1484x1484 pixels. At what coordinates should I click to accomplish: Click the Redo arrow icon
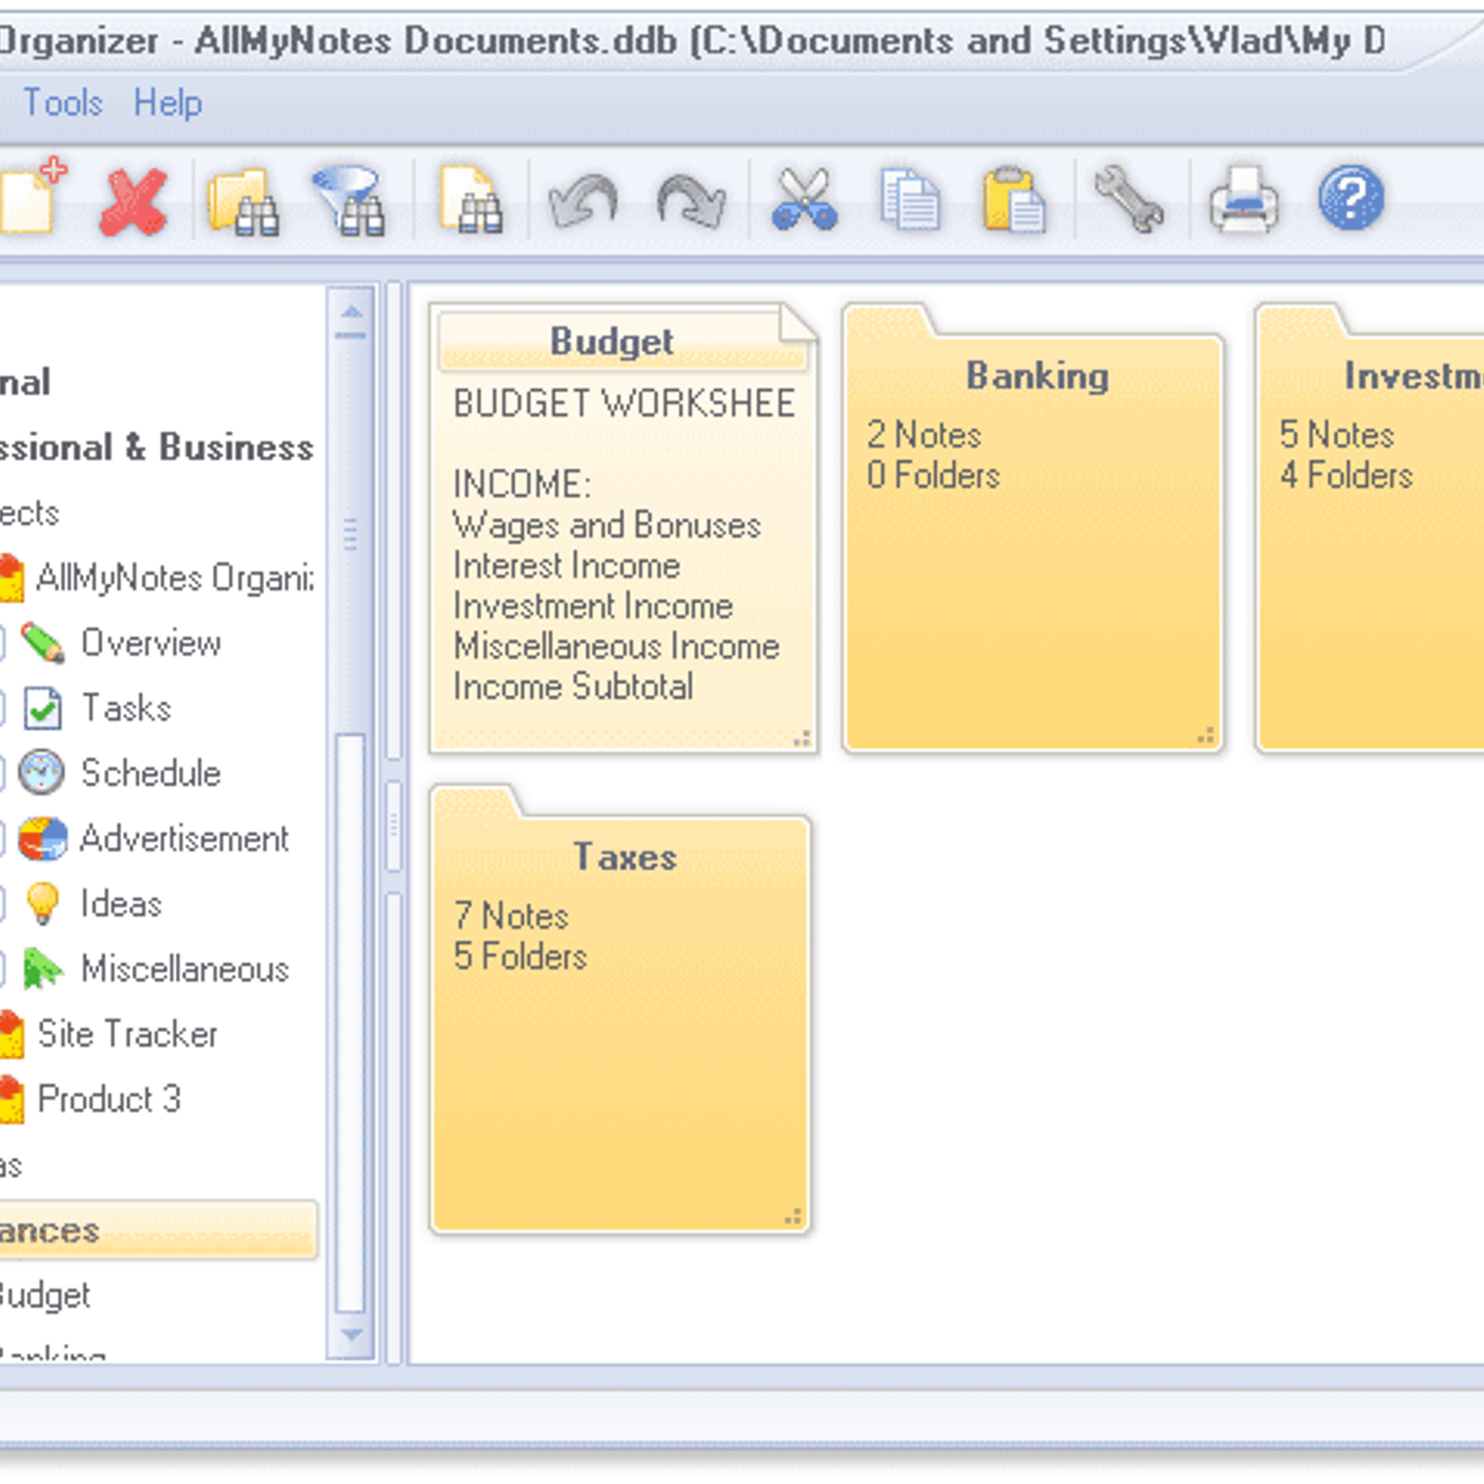690,201
